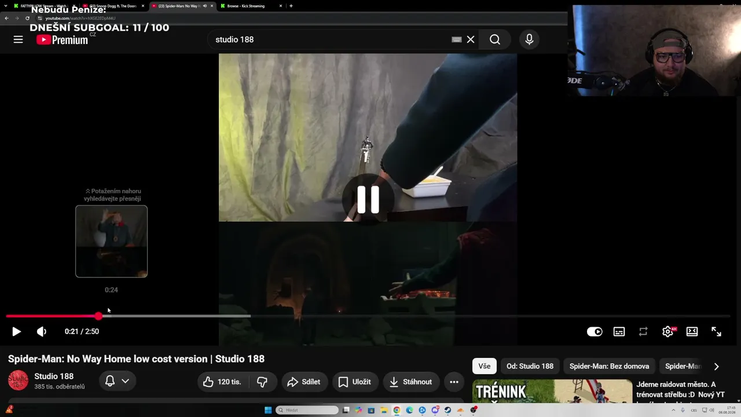
Task: Show hidden system tray icons chevron
Action: tap(673, 410)
